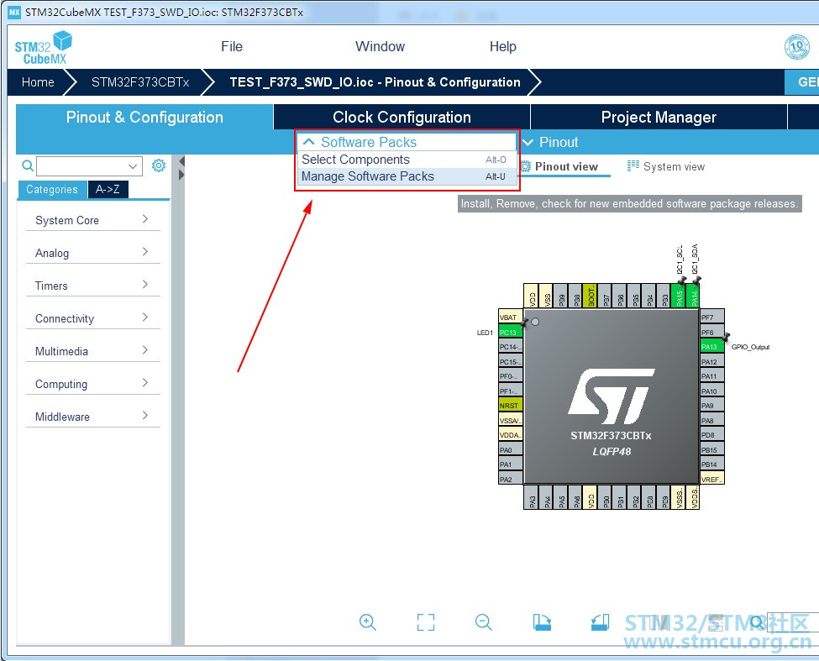The image size is (819, 661).
Task: Click the yellow NRST pin
Action: click(511, 405)
